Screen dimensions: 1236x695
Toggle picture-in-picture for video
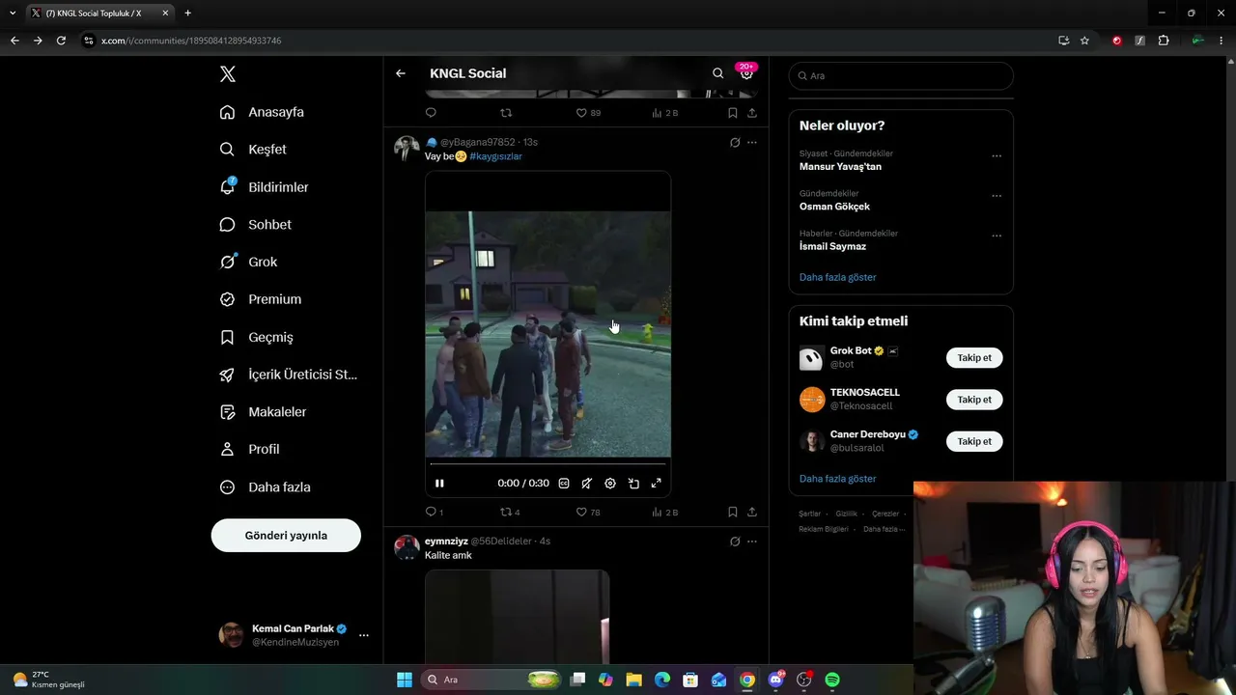pos(633,484)
